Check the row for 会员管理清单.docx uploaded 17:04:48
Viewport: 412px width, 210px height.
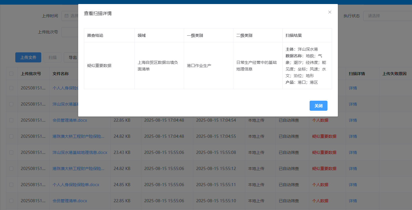tap(11, 120)
